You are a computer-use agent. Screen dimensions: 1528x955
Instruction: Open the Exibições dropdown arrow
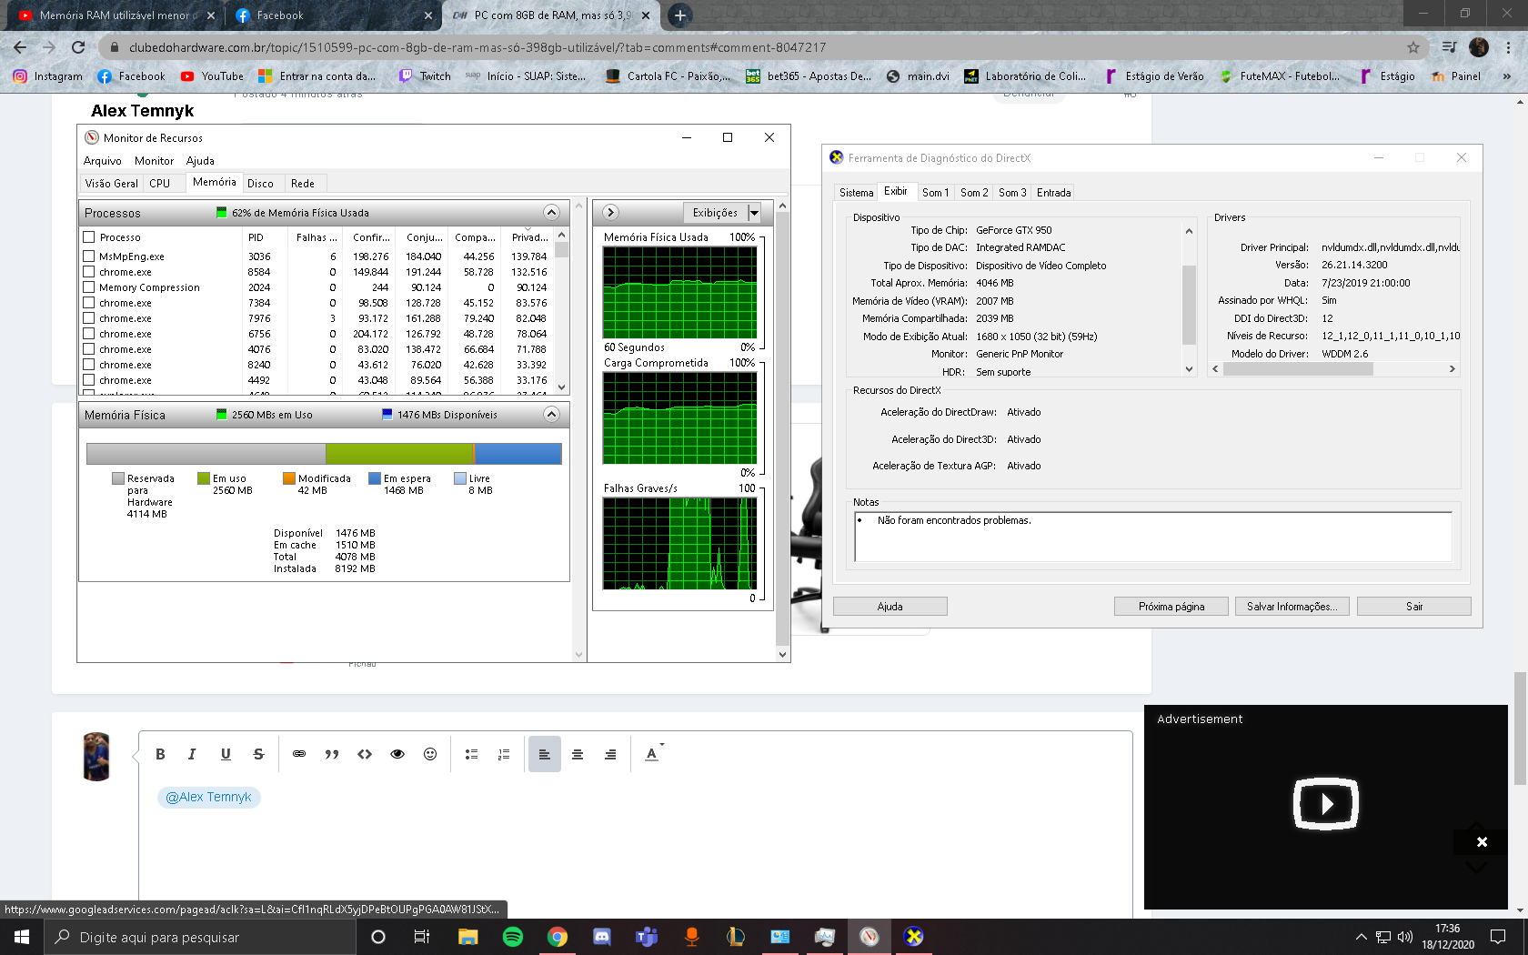754,212
